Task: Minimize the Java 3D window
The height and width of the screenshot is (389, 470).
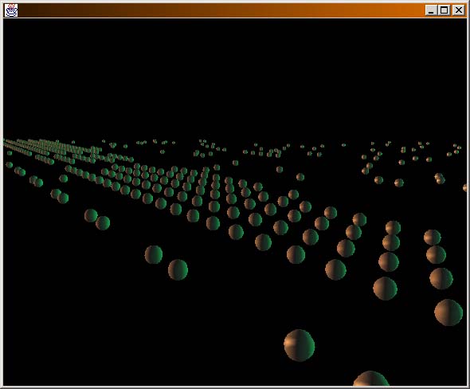Action: (x=431, y=10)
